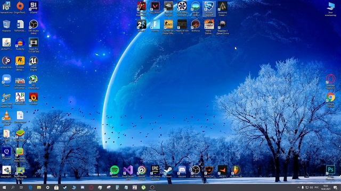The height and width of the screenshot is (191, 341).
Task: Open the Spotify shortcut
Action: pyautogui.click(x=115, y=171)
